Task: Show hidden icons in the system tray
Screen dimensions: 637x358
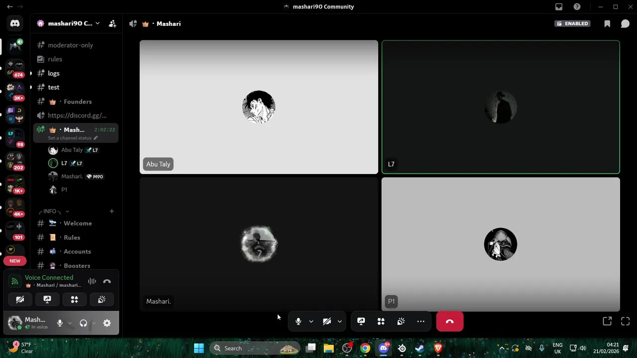Action: pos(501,348)
